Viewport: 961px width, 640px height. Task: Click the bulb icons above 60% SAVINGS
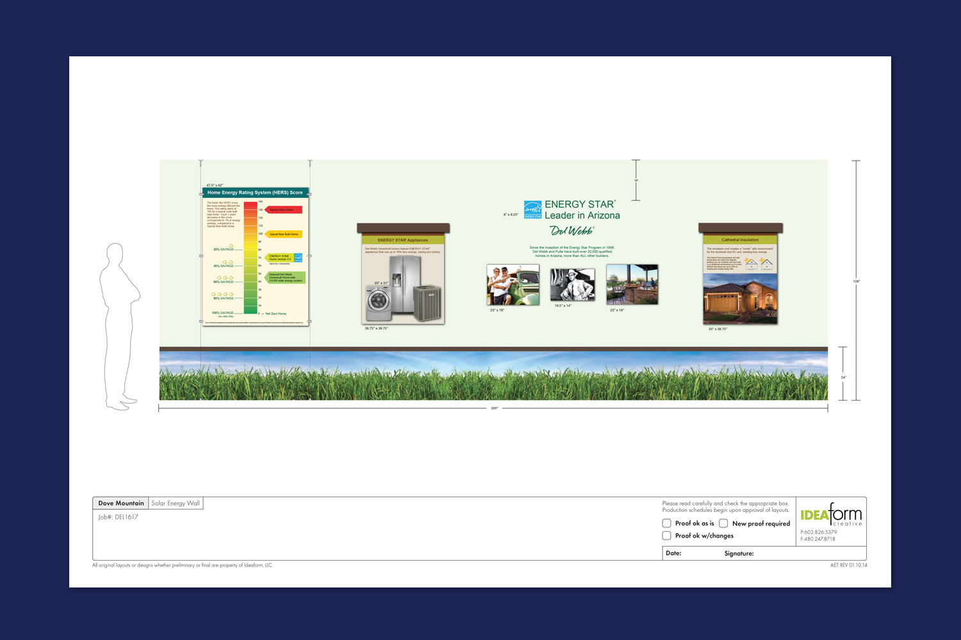click(226, 278)
